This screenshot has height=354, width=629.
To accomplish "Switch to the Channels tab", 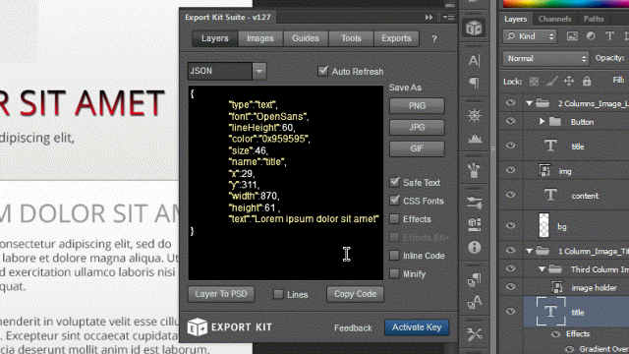I will coord(554,19).
